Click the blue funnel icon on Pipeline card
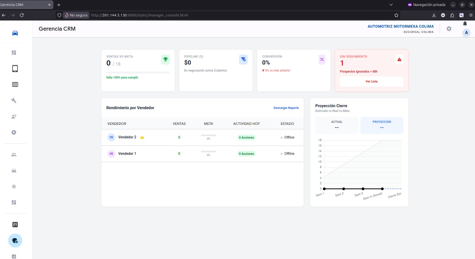The image size is (475, 259). [243, 59]
